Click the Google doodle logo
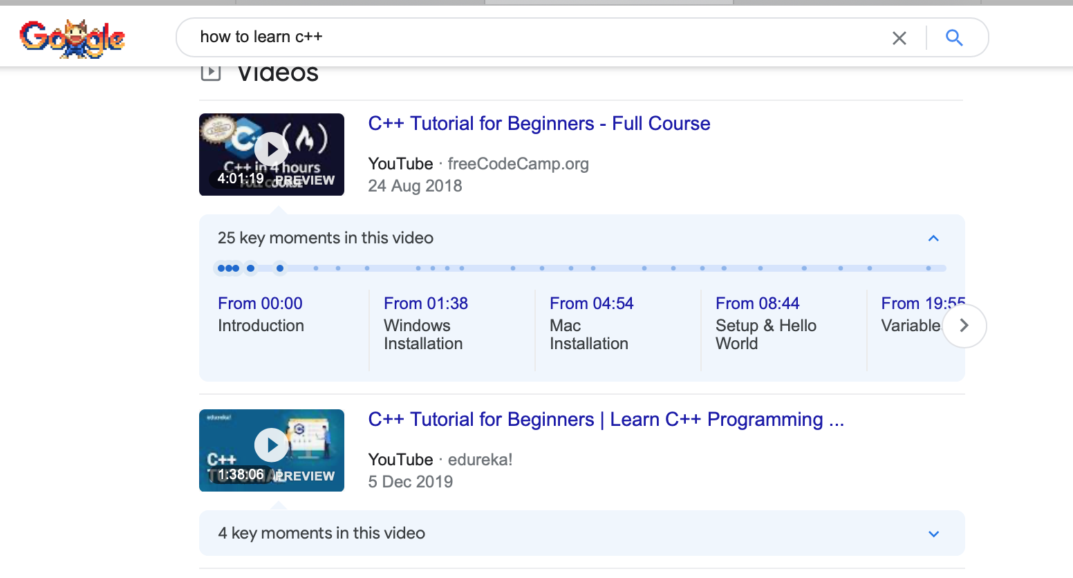The width and height of the screenshot is (1073, 578). (x=72, y=38)
